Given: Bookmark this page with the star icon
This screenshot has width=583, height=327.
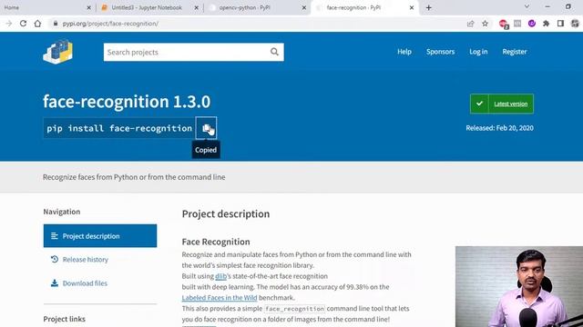Looking at the screenshot, I should point(485,24).
